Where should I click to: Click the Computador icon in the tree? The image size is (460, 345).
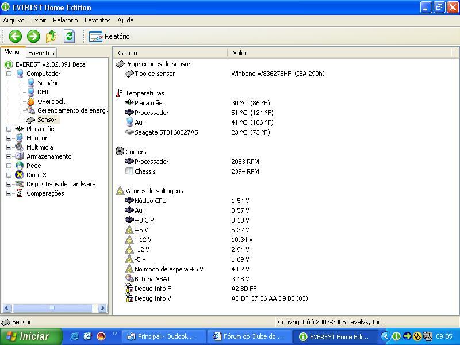click(x=20, y=74)
